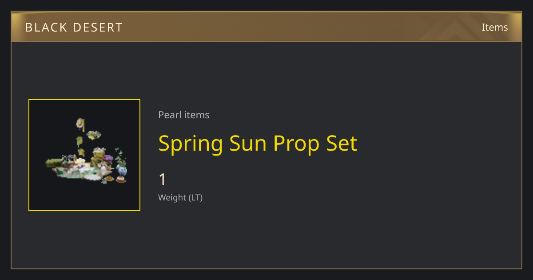This screenshot has width=533, height=280.
Task: Click the blue patterned vase in the item icon
Action: (x=122, y=169)
